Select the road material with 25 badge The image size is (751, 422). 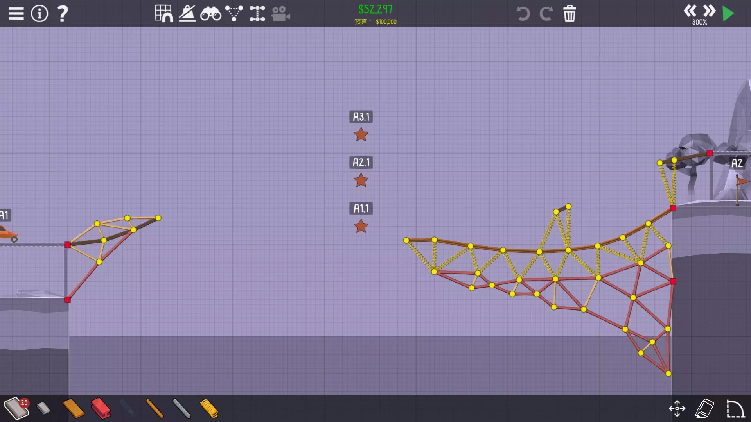click(16, 408)
